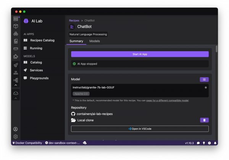The width and height of the screenshot is (229, 160).
Task: Open the Pods view icon
Action: 16,34
